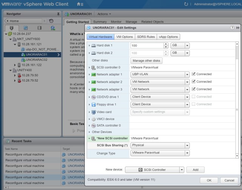This screenshot has height=190, width=242.
Task: Switch to the VM Options tab
Action: pos(124,37)
